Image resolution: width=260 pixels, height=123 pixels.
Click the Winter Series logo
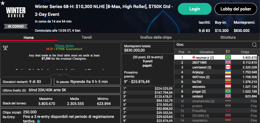(16, 12)
